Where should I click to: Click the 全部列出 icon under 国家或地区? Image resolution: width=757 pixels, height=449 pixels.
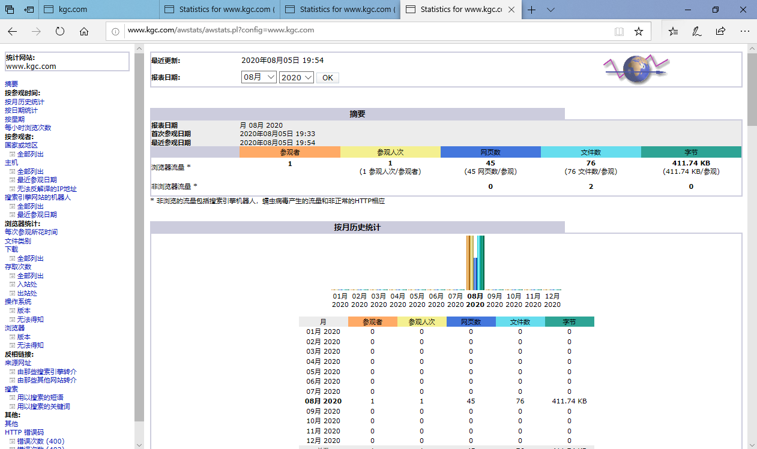click(12, 154)
